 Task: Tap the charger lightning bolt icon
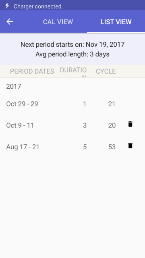pos(7,6)
